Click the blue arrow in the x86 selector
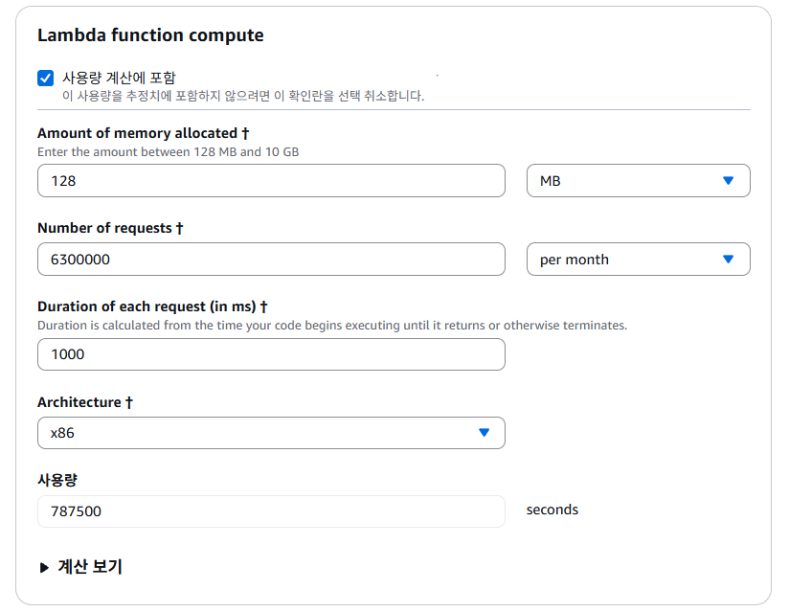The image size is (789, 612). click(484, 433)
